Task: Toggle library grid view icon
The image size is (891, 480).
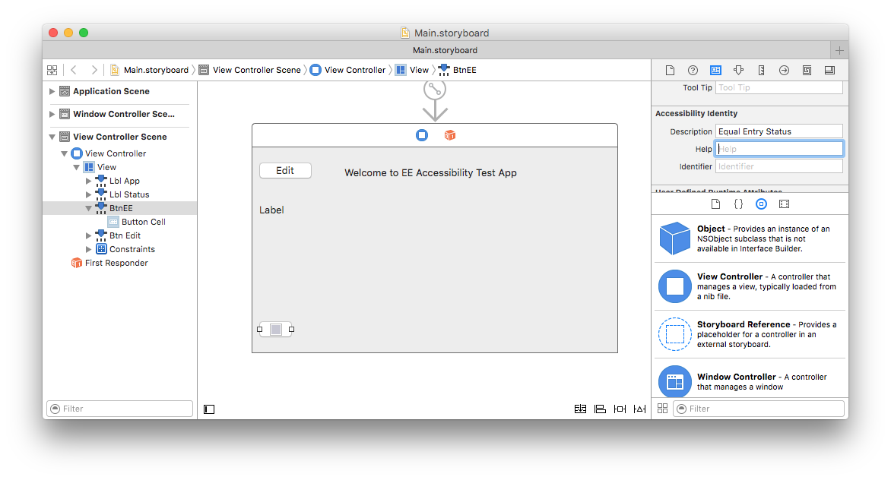Action: pyautogui.click(x=663, y=409)
